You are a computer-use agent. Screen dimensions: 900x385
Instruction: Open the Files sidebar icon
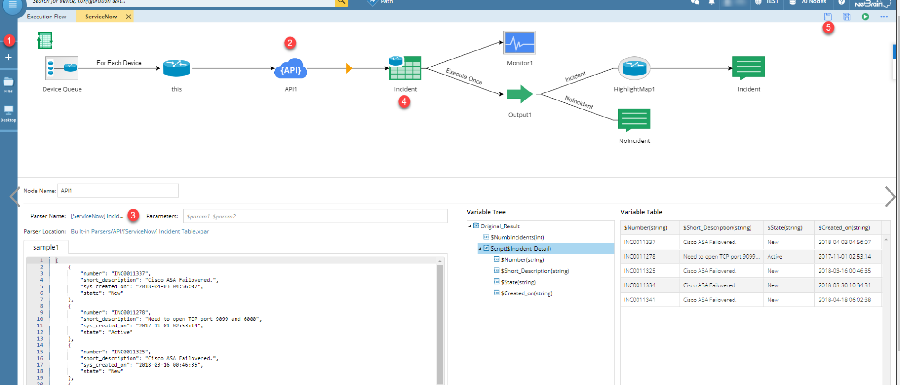pyautogui.click(x=9, y=85)
